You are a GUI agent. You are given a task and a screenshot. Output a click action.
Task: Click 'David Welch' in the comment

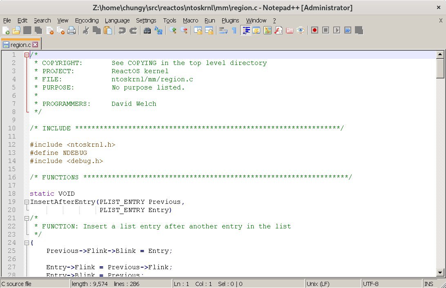click(134, 104)
